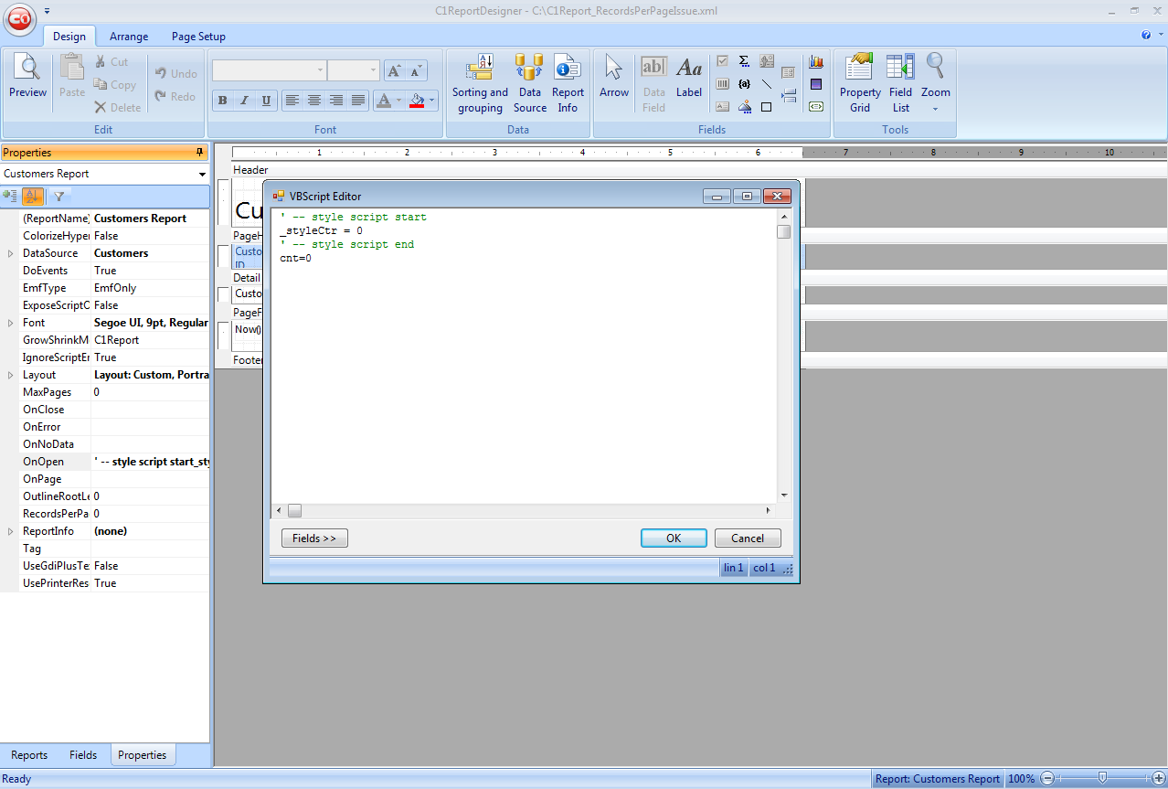Open the Data Source button
1168x789 pixels.
pyautogui.click(x=529, y=84)
